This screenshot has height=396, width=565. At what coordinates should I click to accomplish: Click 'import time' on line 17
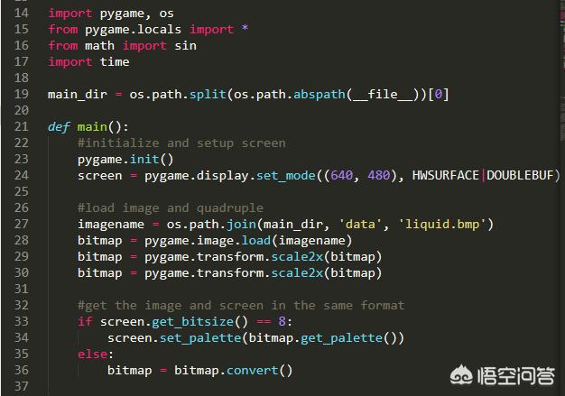coord(88,62)
